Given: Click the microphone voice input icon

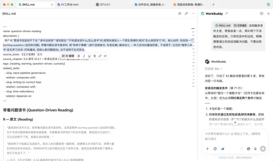Looking at the screenshot, I should pyautogui.click(x=255, y=149).
